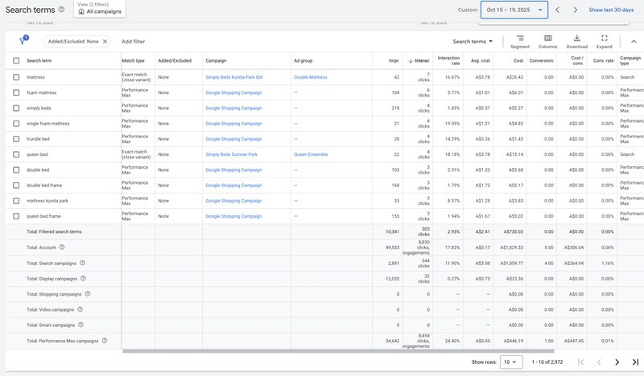Tick the checkbox for mattress kunda park
The image size is (644, 376).
click(x=16, y=201)
